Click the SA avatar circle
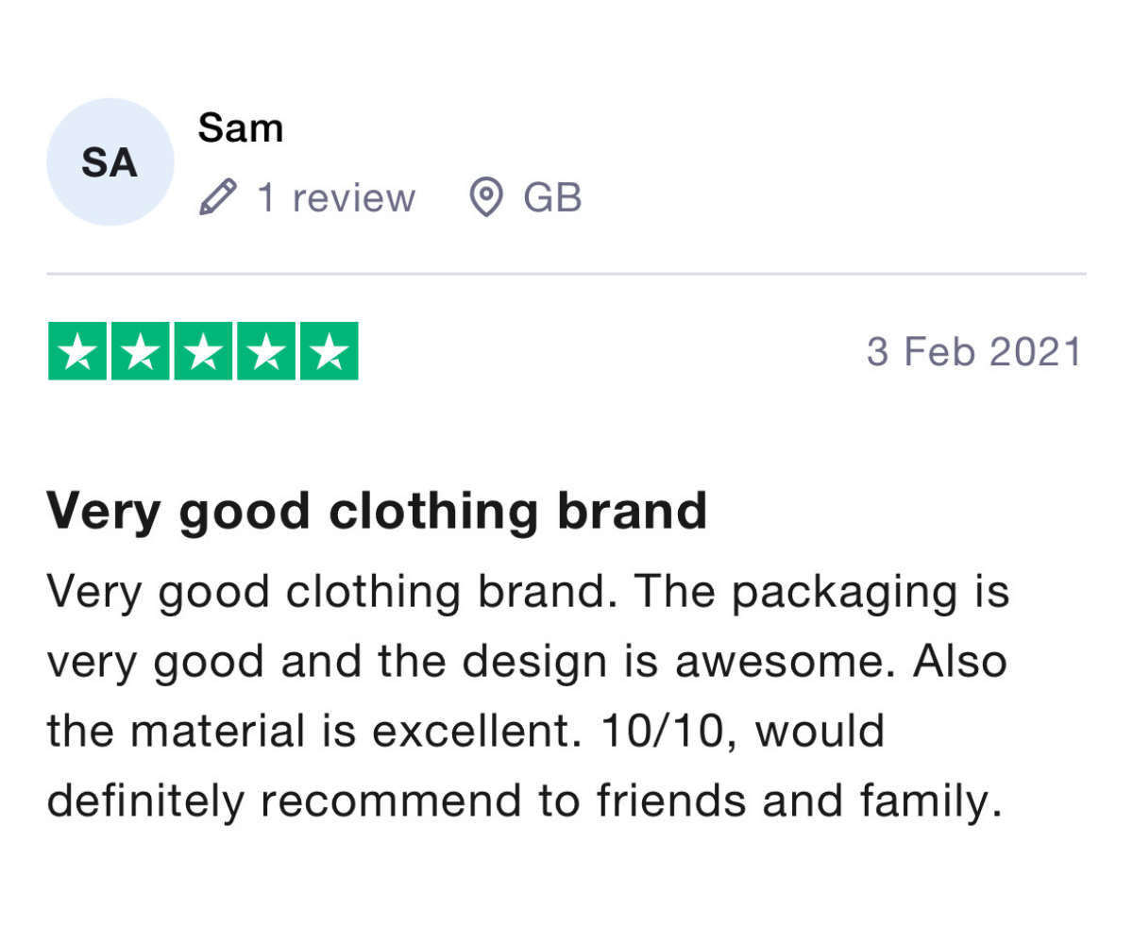The image size is (1133, 944). 110,162
